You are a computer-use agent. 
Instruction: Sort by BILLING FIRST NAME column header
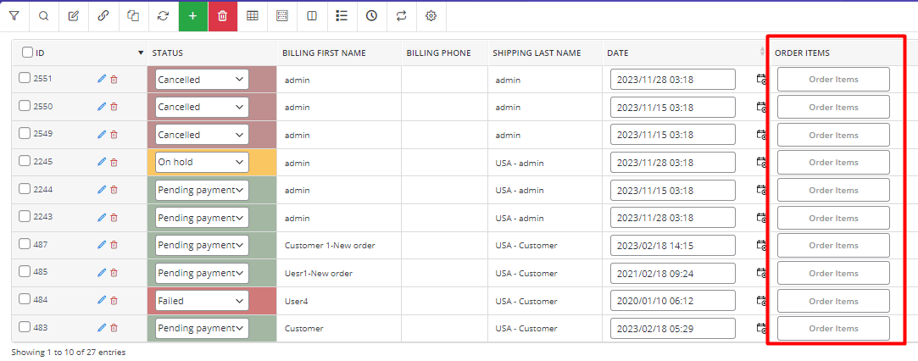[324, 53]
